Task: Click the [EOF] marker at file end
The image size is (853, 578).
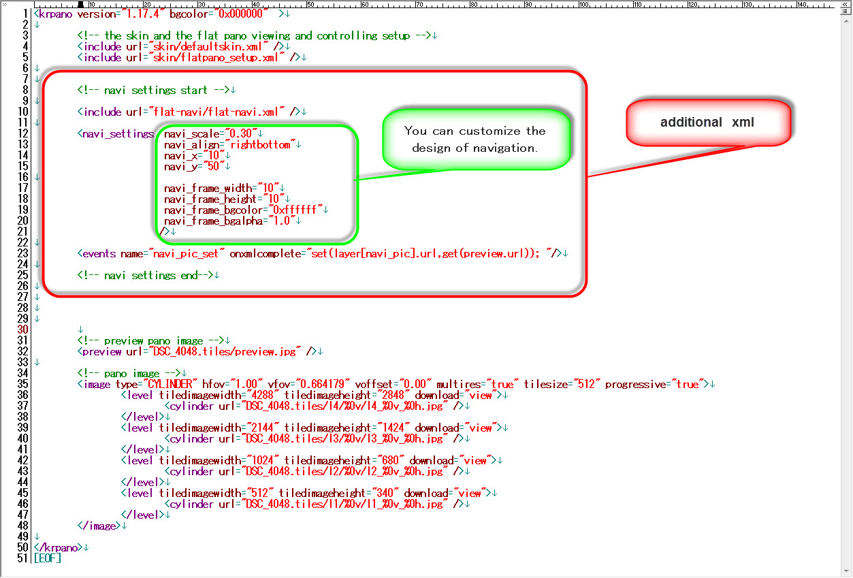Action: [x=48, y=558]
